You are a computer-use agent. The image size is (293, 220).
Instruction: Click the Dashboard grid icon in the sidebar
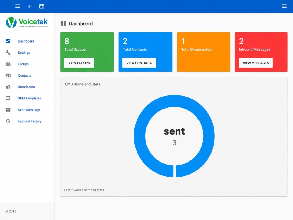point(8,41)
